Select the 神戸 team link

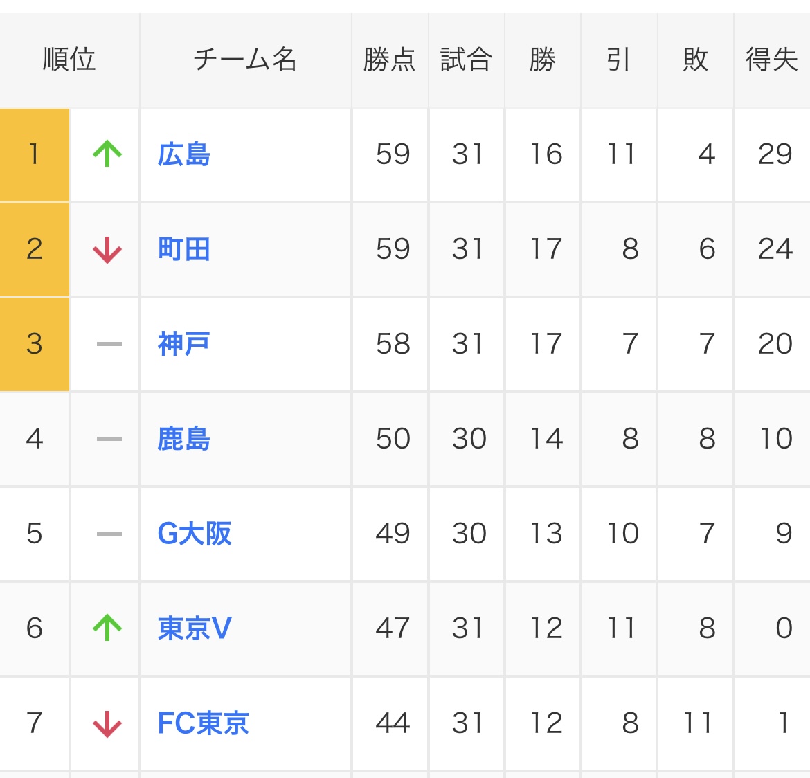click(183, 344)
